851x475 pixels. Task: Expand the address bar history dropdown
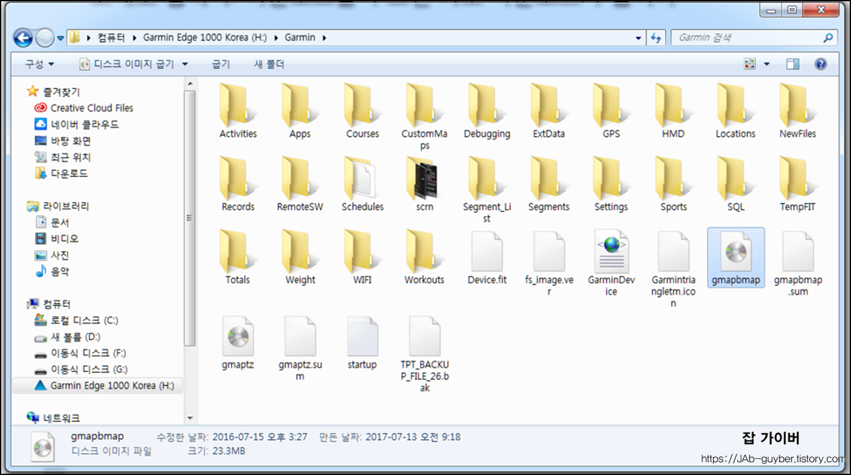638,38
